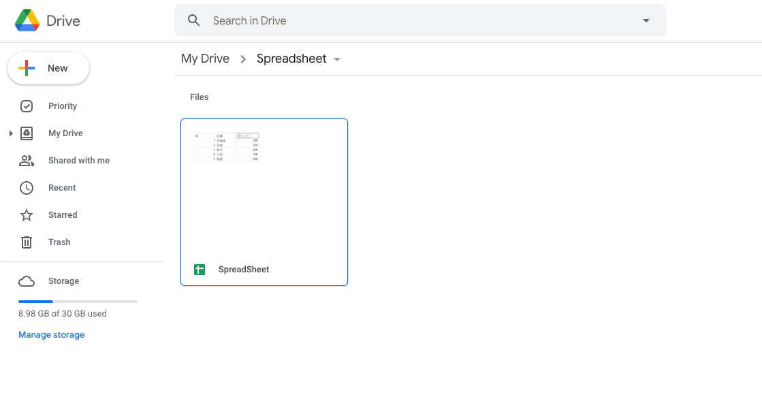The width and height of the screenshot is (762, 399).
Task: Go to My Drive breadcrumb
Action: (x=205, y=59)
